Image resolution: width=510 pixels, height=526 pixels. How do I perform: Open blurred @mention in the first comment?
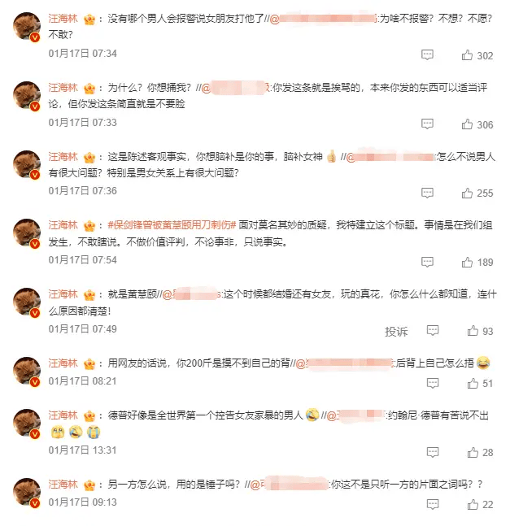[x=323, y=18]
